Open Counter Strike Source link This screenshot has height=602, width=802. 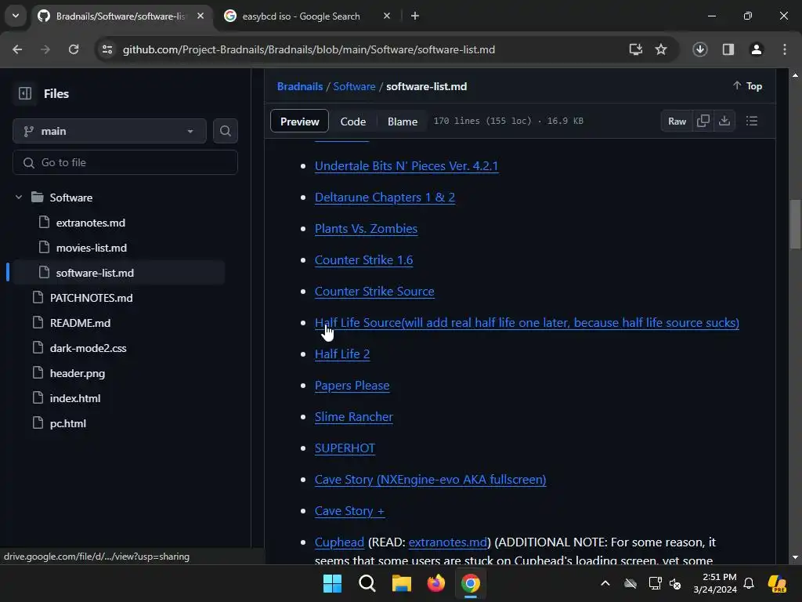(374, 292)
